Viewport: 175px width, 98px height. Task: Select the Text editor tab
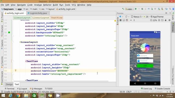click(17, 84)
